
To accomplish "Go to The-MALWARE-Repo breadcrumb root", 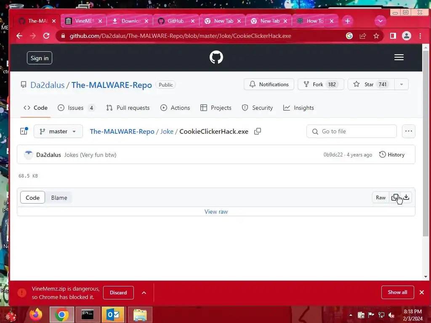I will pos(122,132).
